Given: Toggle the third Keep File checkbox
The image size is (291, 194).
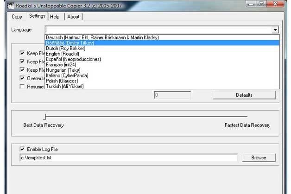Looking at the screenshot, I should (x=22, y=70).
